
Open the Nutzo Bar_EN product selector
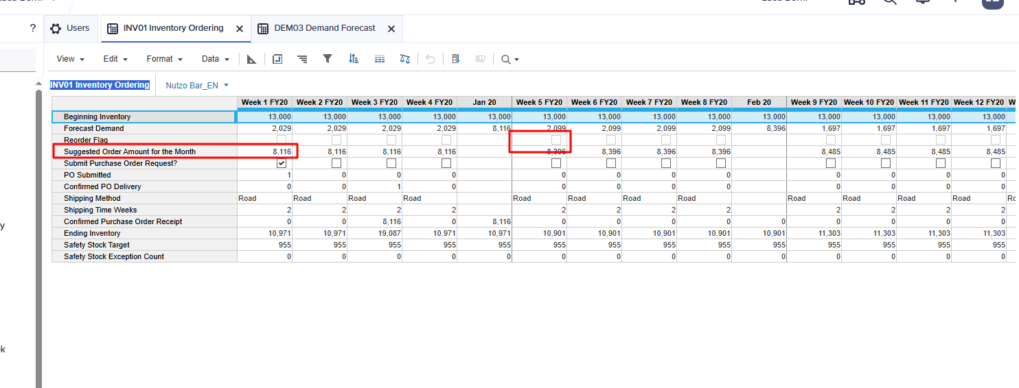coord(197,86)
